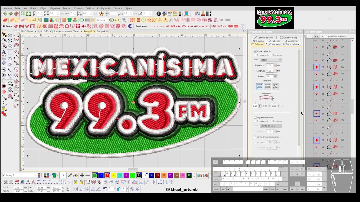
Task: Open the Puntada menu
Action: (x=78, y=8)
